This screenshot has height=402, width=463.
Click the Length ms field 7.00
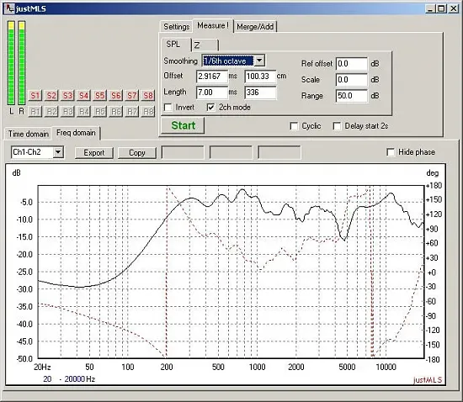coord(212,93)
